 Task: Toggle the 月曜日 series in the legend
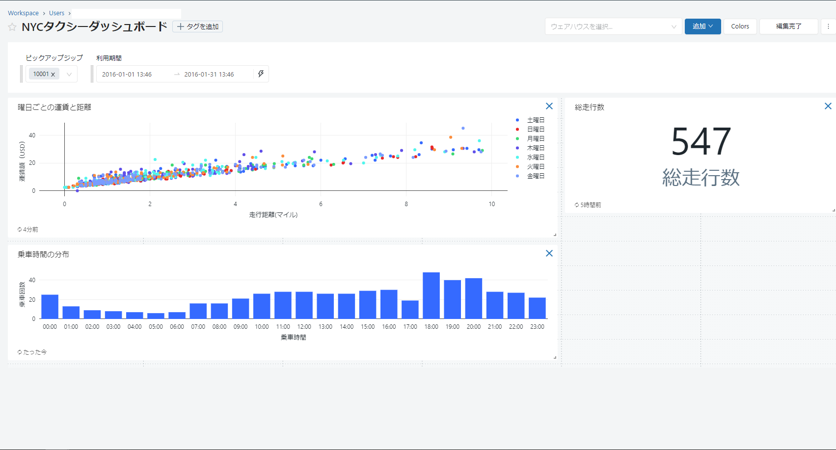point(535,139)
